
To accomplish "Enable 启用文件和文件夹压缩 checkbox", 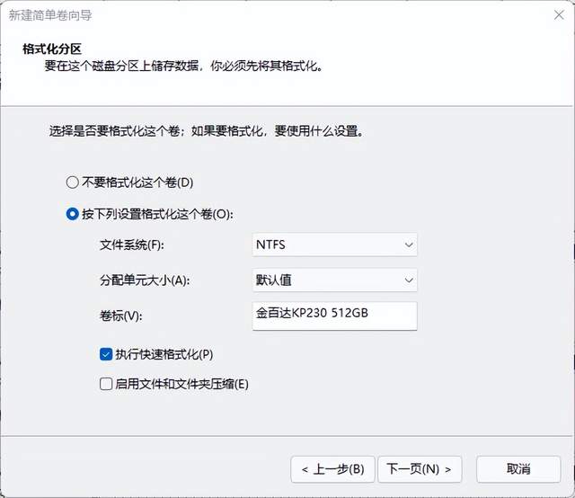I will [106, 384].
